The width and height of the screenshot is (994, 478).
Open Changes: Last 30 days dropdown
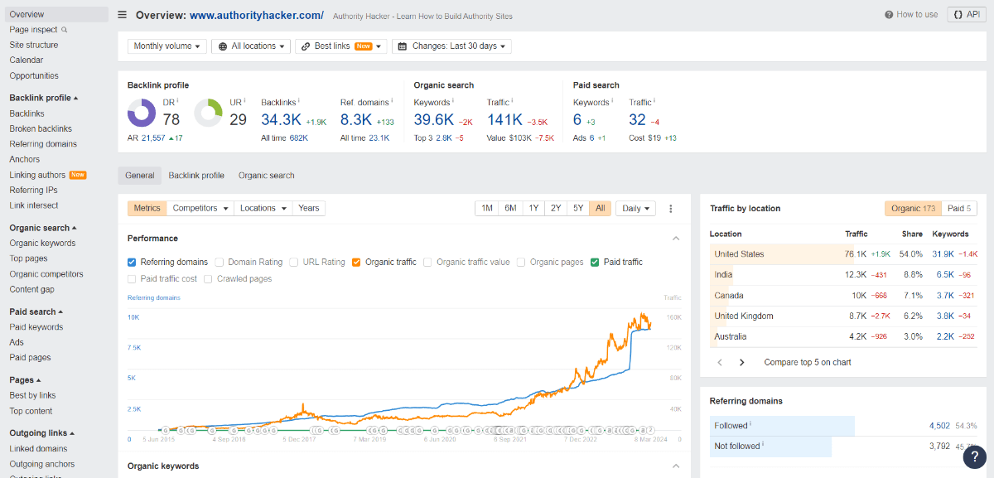click(x=451, y=46)
